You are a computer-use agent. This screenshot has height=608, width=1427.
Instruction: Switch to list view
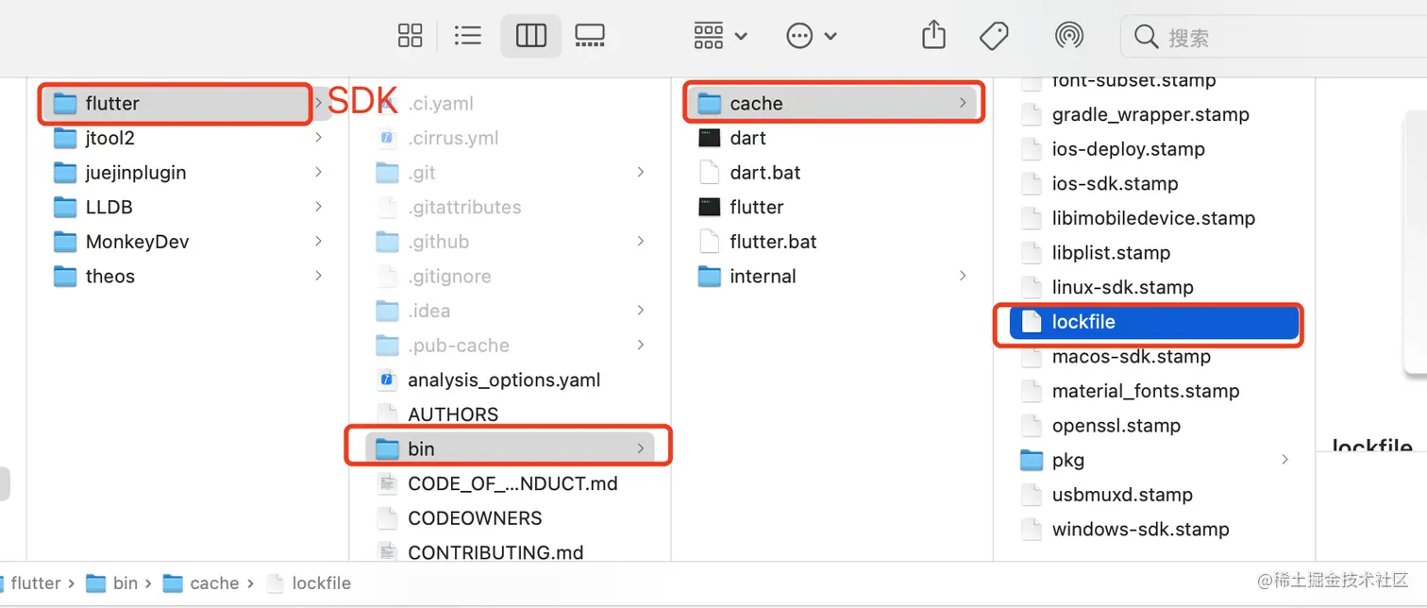point(467,37)
